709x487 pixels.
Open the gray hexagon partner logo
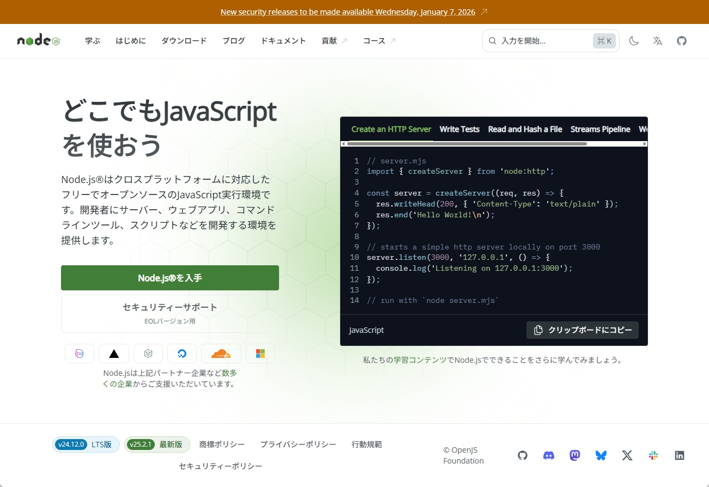pyautogui.click(x=148, y=354)
